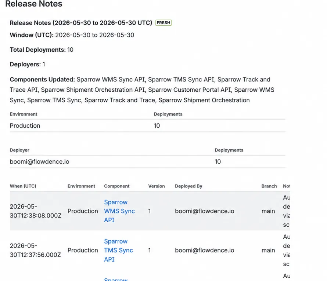Click the When (UTC) column header
Viewport: 327px width, 281px height.
point(23,186)
